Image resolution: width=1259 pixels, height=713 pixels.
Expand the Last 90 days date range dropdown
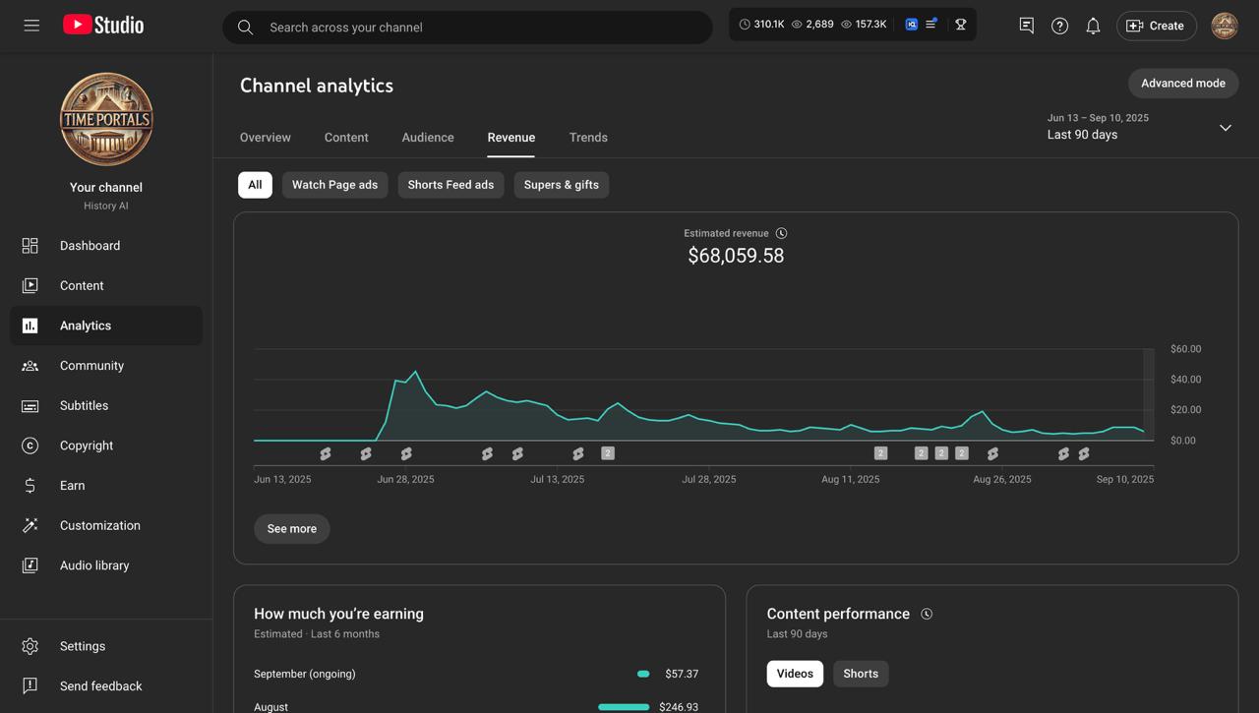point(1225,128)
